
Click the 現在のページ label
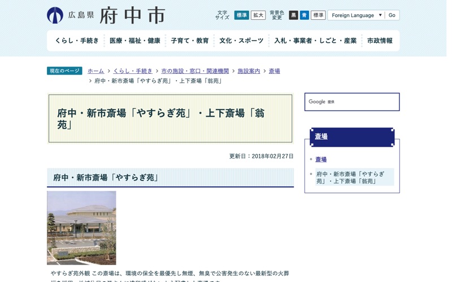pyautogui.click(x=64, y=71)
